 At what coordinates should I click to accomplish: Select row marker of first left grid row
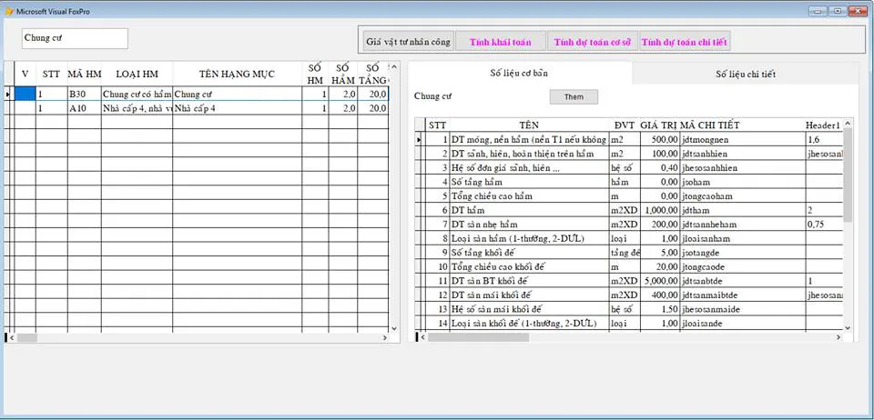(8, 94)
